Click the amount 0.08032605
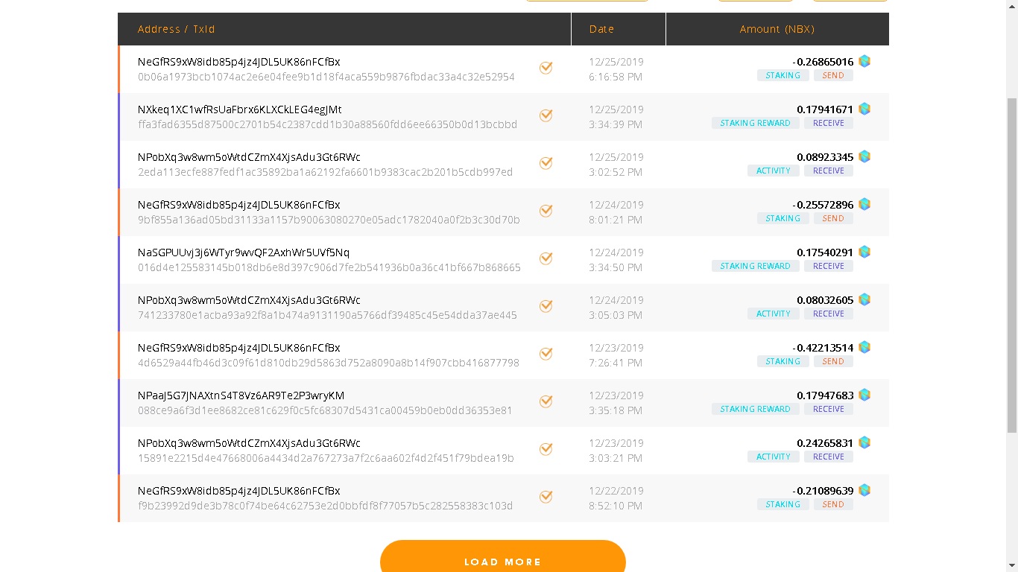 pyautogui.click(x=825, y=300)
